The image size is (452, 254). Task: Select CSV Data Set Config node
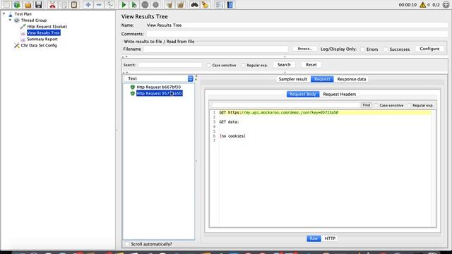tap(39, 45)
